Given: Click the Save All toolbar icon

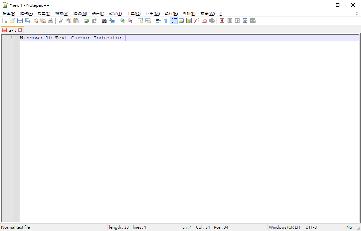Looking at the screenshot, I should click(x=28, y=21).
